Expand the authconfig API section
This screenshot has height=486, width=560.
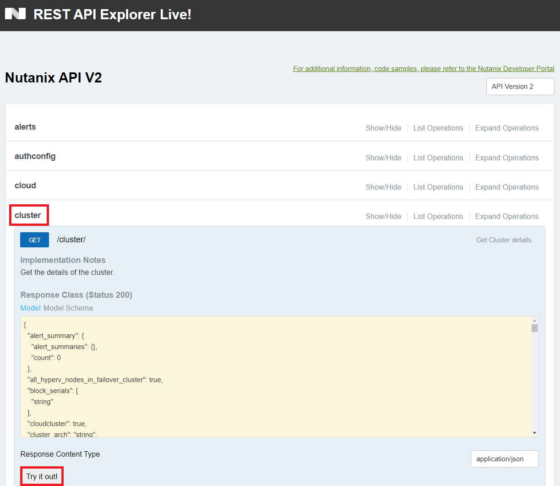(x=35, y=156)
